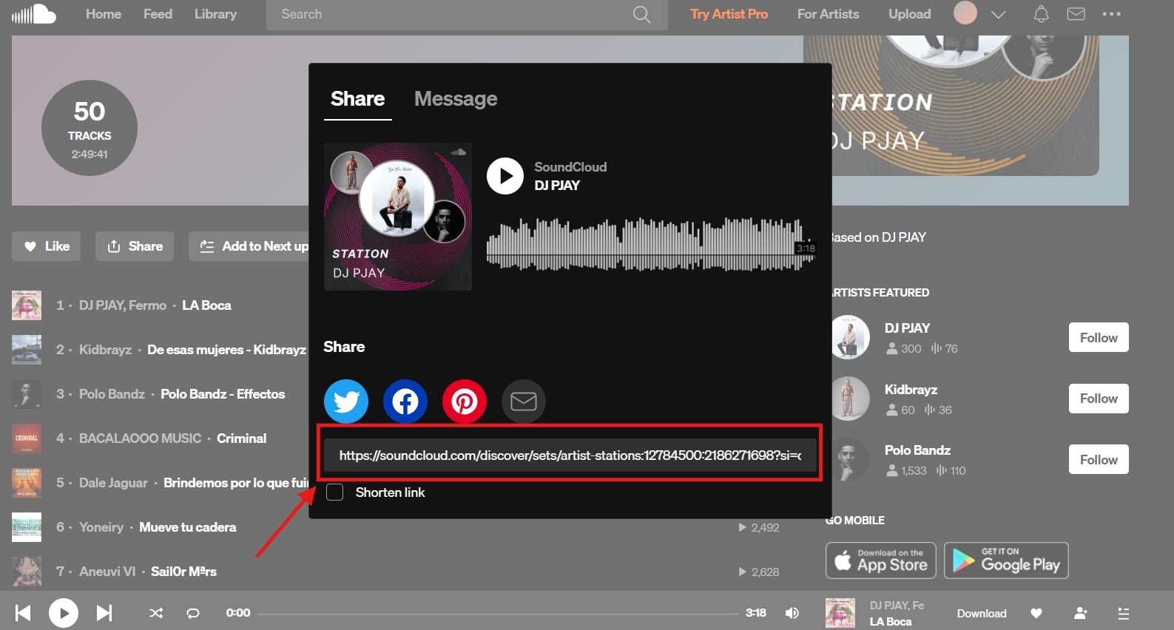Image resolution: width=1174 pixels, height=630 pixels.
Task: Share to Facebook
Action: (x=405, y=402)
